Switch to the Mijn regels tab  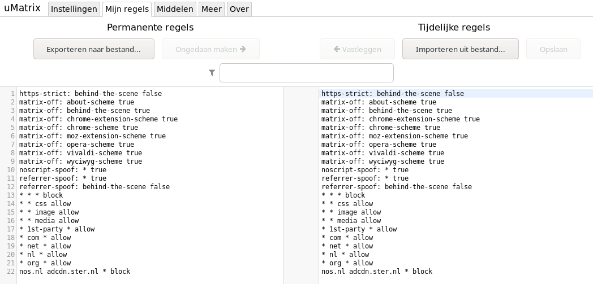[x=127, y=9]
